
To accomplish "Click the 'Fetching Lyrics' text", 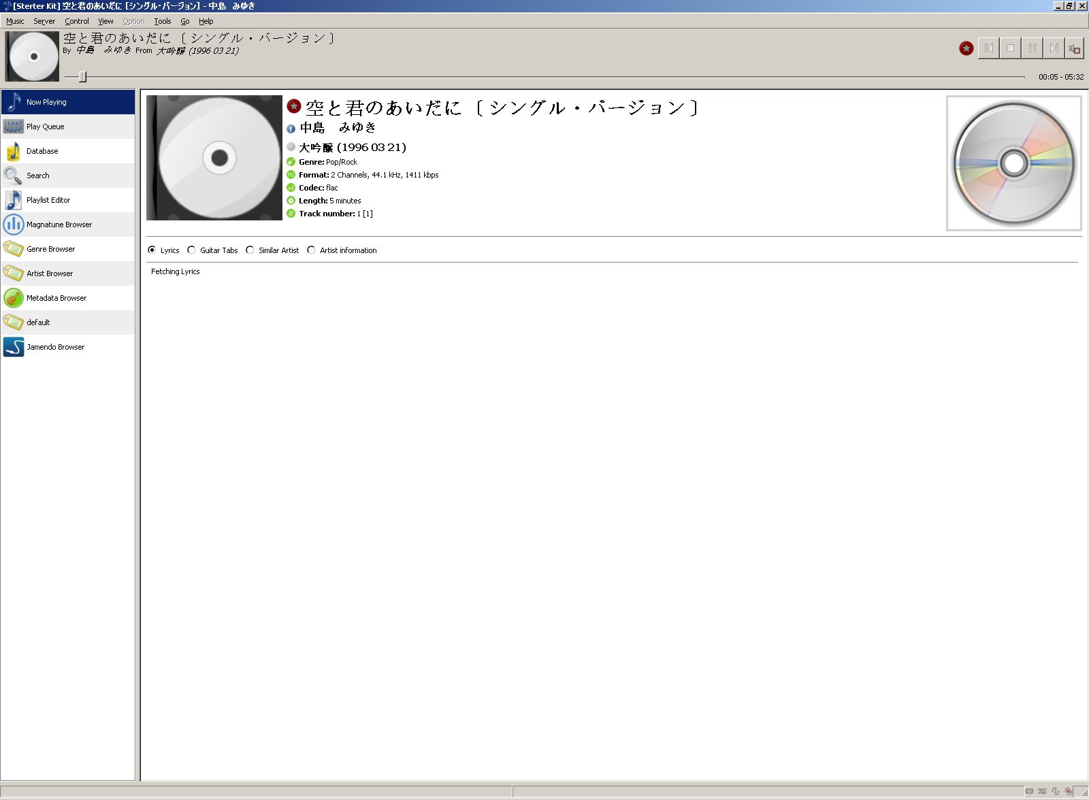I will (x=176, y=271).
